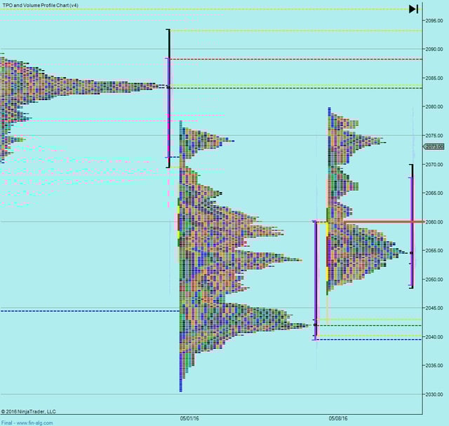Click the NinjaTrader, LLC copyright text
The height and width of the screenshot is (426, 449).
point(29,411)
